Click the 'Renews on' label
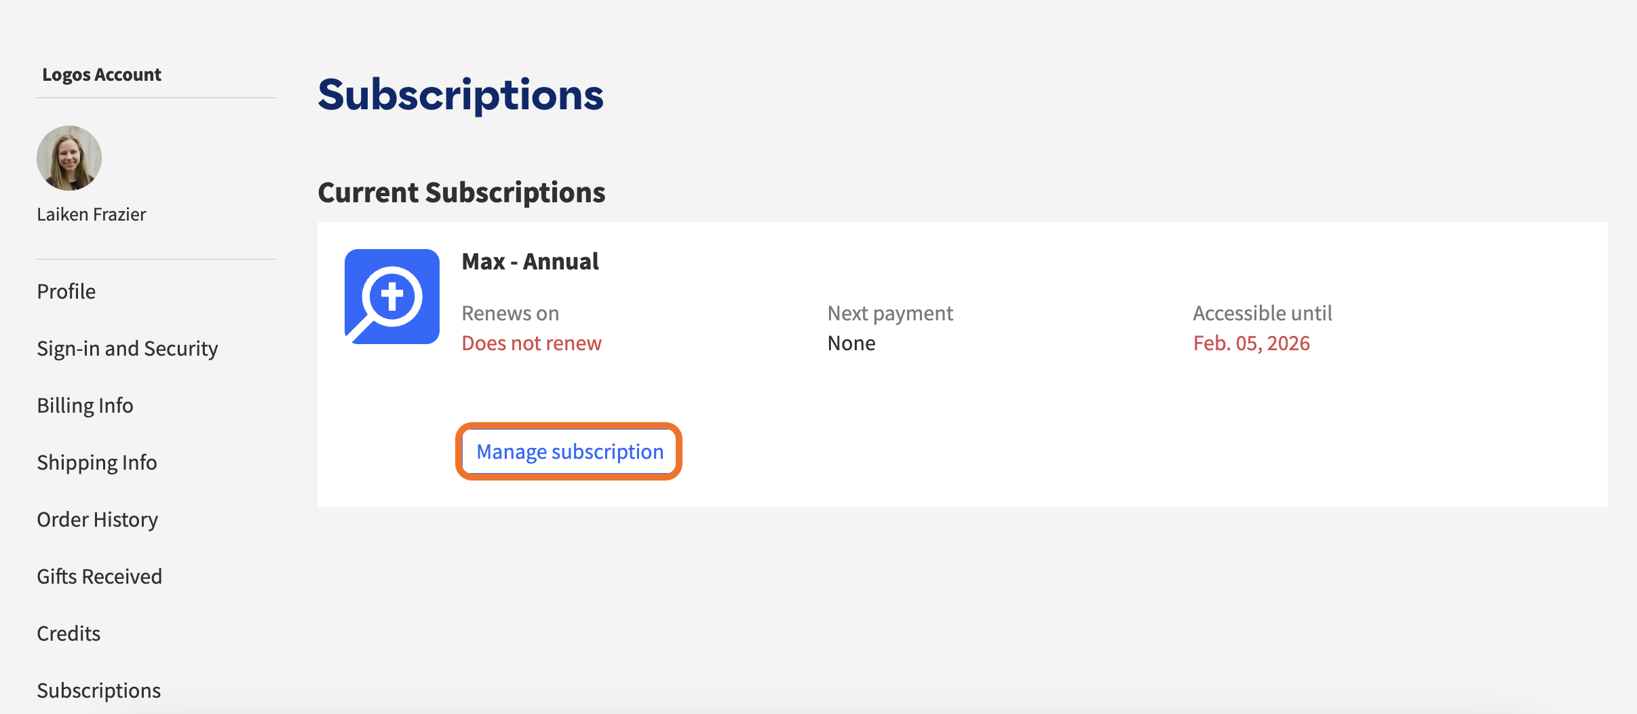Image resolution: width=1637 pixels, height=714 pixels. [510, 314]
